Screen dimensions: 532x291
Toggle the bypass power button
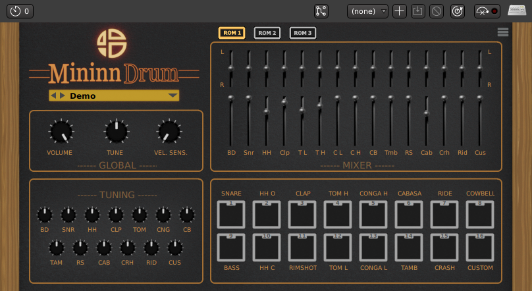(x=457, y=11)
